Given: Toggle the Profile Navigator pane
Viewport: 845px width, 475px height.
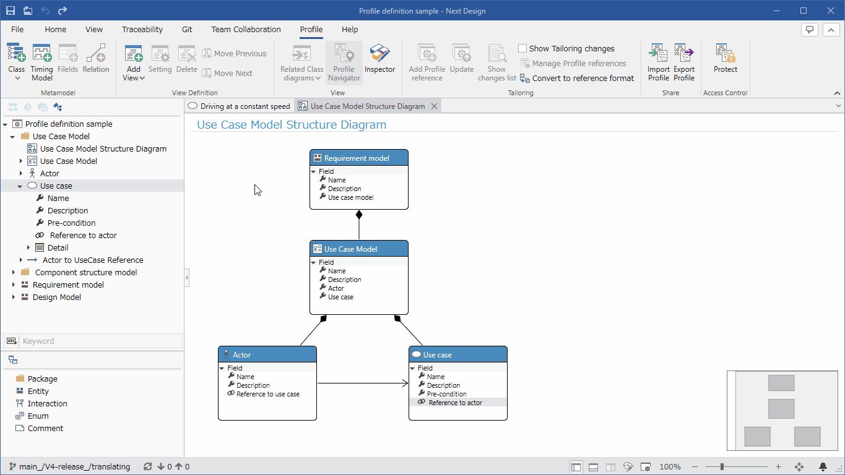Looking at the screenshot, I should 344,62.
